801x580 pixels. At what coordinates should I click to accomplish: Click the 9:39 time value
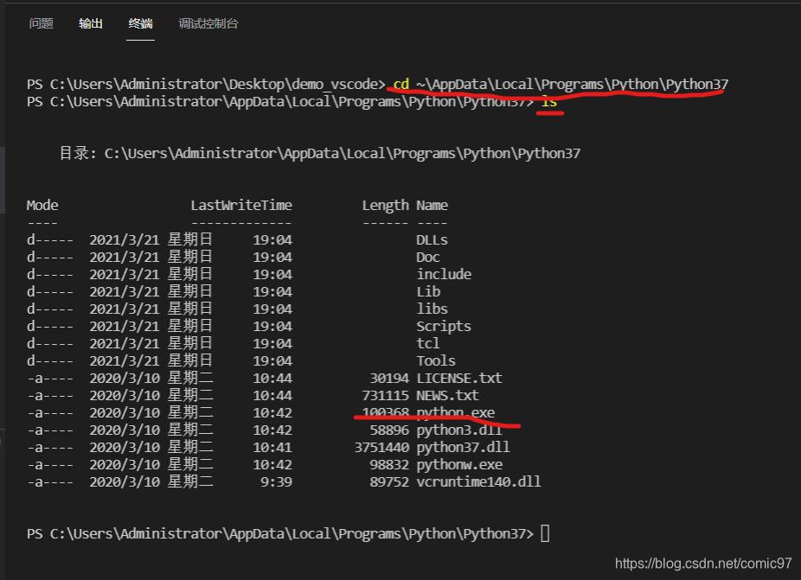pyautogui.click(x=276, y=482)
